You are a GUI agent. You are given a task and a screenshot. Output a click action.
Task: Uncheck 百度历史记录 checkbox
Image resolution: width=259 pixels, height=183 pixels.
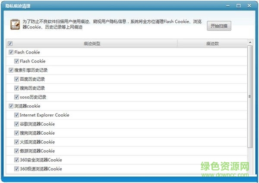(16, 79)
